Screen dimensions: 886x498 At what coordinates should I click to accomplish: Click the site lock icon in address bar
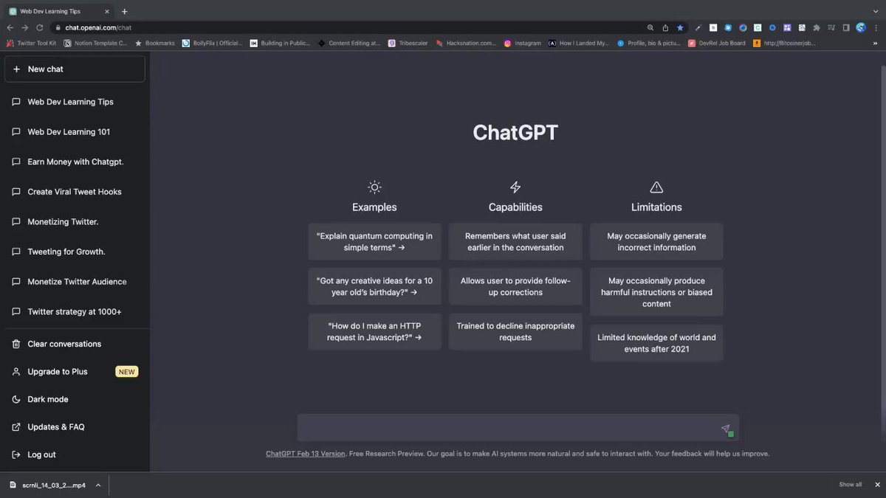coord(58,27)
